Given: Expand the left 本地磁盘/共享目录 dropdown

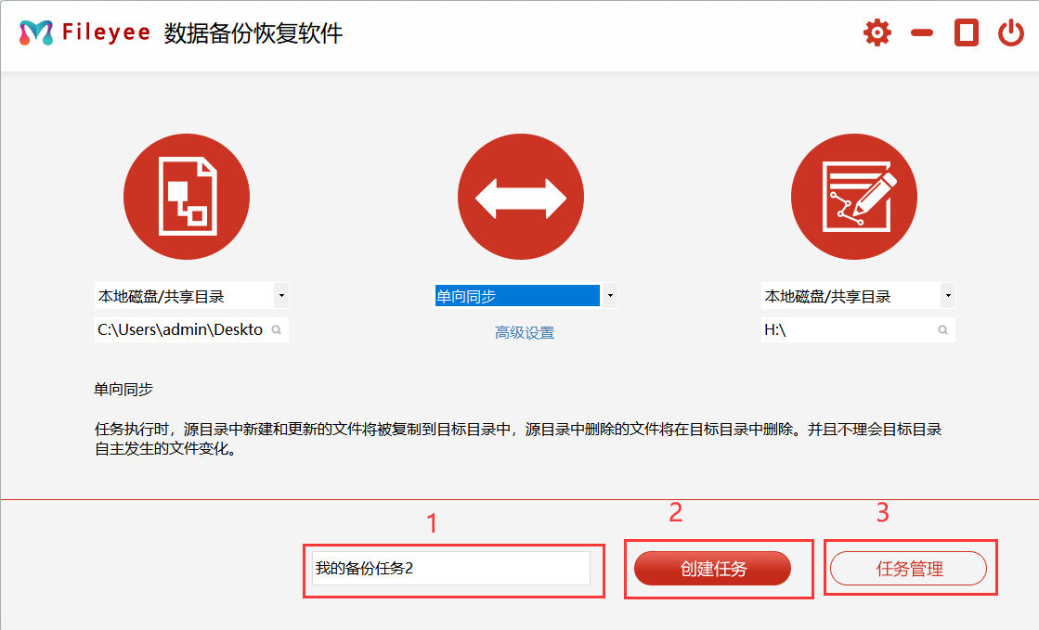Looking at the screenshot, I should click(x=281, y=295).
